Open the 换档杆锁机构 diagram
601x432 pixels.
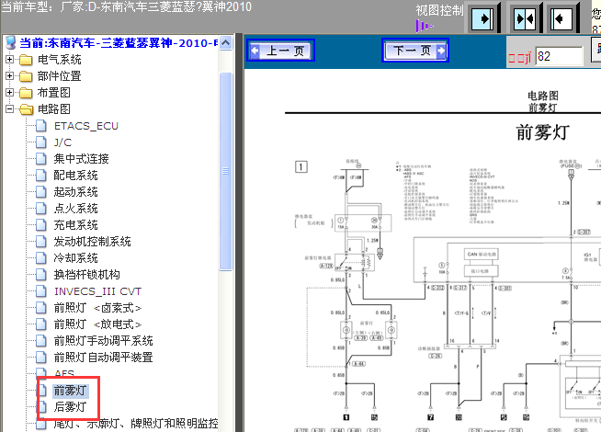[x=87, y=275]
